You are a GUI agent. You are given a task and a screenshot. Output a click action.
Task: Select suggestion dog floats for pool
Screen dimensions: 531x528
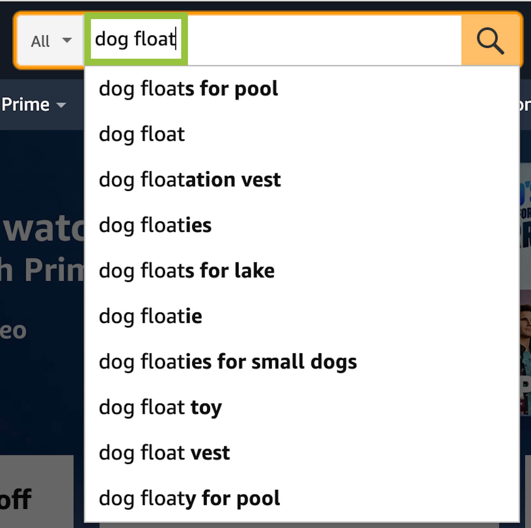[x=302, y=88]
